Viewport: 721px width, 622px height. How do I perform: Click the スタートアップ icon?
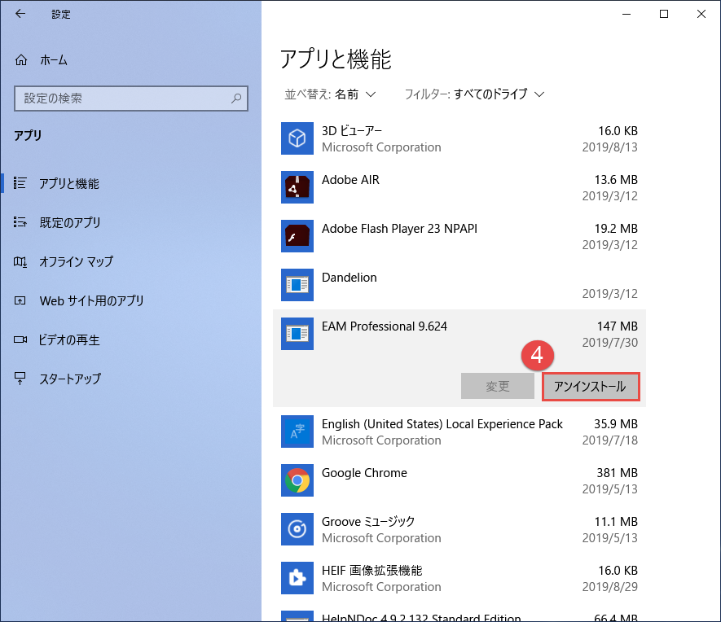(20, 379)
